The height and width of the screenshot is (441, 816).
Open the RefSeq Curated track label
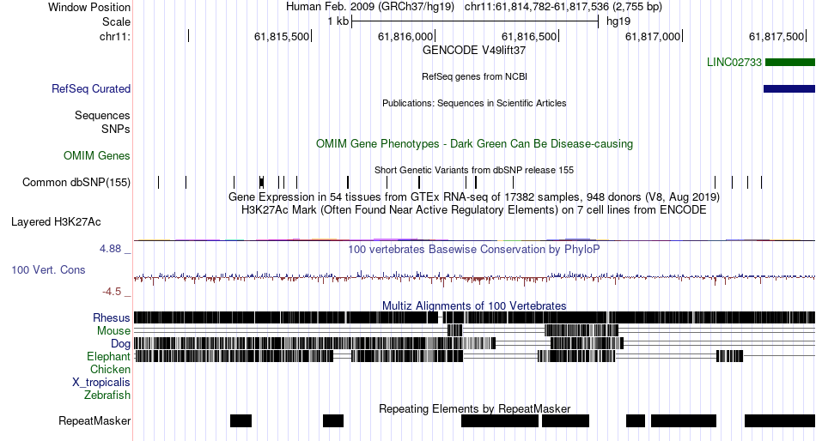[x=91, y=89]
